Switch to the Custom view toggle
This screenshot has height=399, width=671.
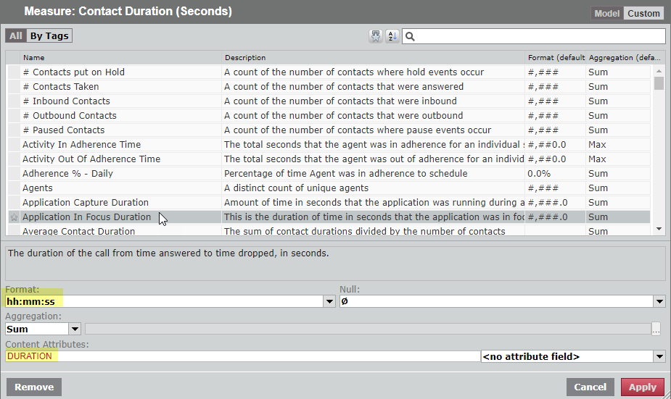click(643, 13)
